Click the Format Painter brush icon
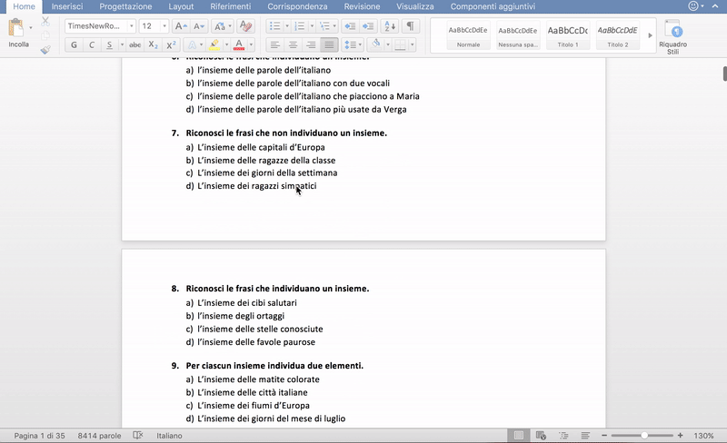Screen dimensions: 727x443 45,50
